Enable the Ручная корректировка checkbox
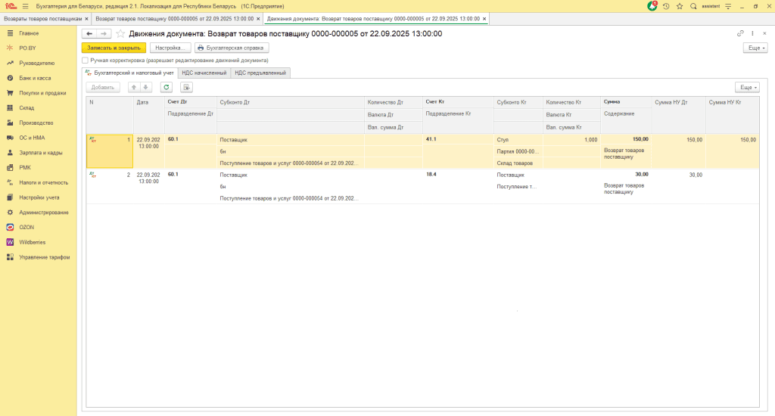The width and height of the screenshot is (775, 416). [x=86, y=60]
